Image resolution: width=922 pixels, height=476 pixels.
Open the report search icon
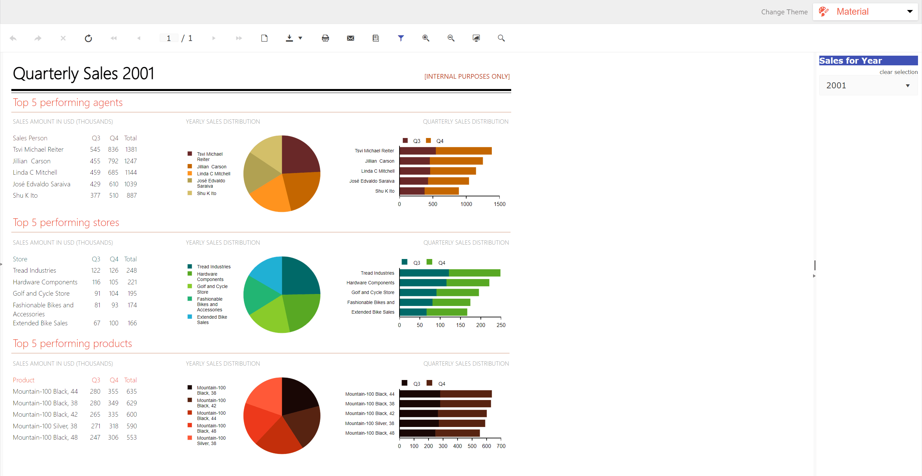point(501,38)
